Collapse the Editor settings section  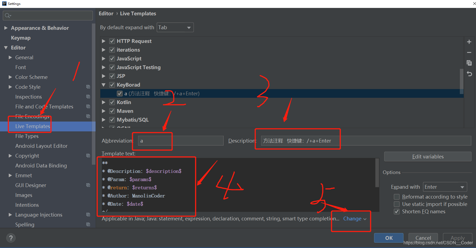point(6,48)
